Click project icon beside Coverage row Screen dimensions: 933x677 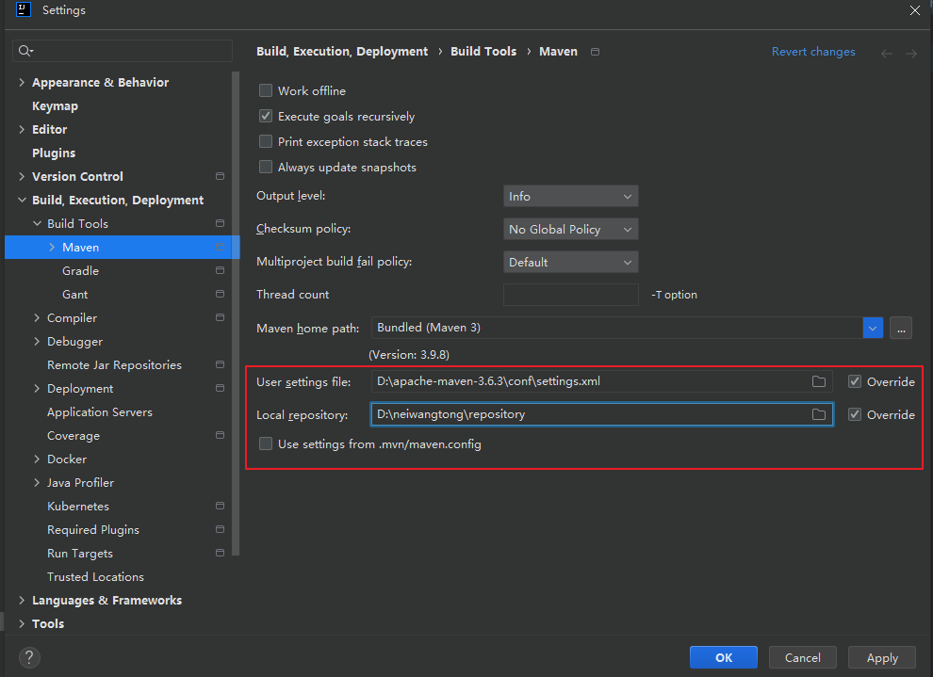pyautogui.click(x=220, y=435)
